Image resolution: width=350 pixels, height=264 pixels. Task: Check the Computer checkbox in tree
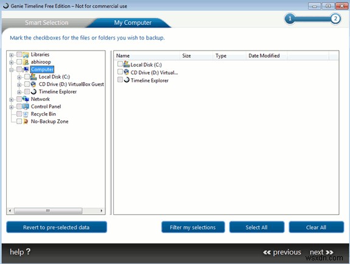click(x=19, y=69)
